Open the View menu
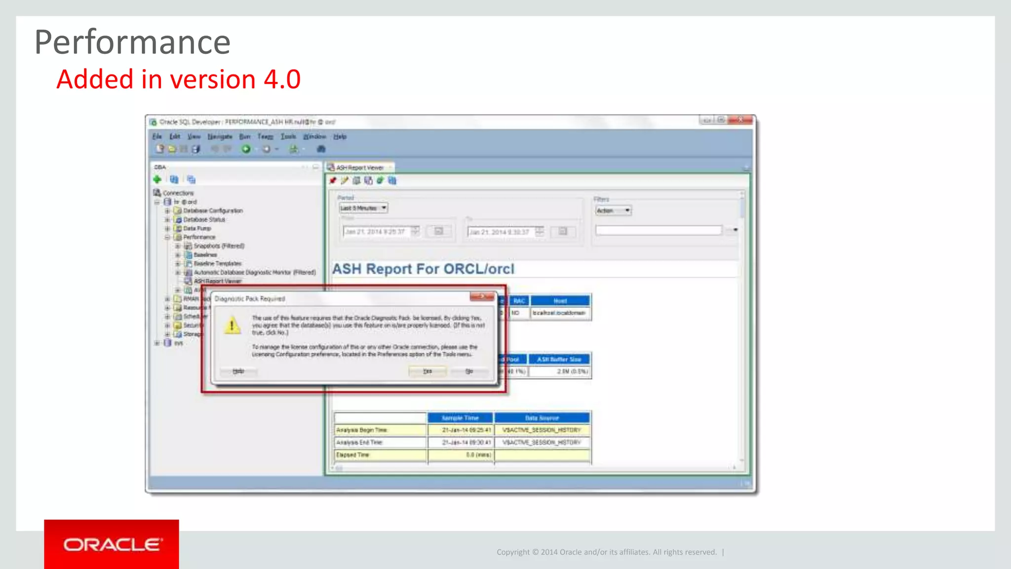Screen dimensions: 1011x569 click(194, 136)
